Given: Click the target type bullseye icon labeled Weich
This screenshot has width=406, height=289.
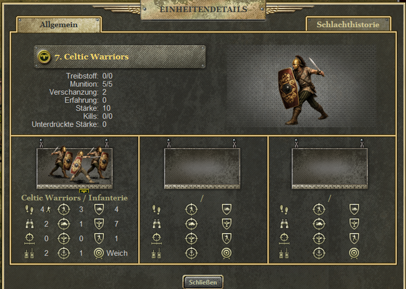Looking at the screenshot, I should pos(99,253).
